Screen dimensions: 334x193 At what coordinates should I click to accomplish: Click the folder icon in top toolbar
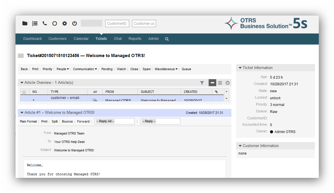pyautogui.click(x=25, y=24)
